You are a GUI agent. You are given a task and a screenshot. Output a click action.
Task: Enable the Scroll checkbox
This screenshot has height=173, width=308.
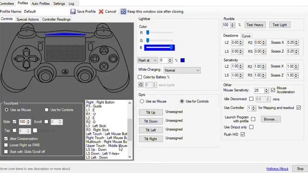46,122
